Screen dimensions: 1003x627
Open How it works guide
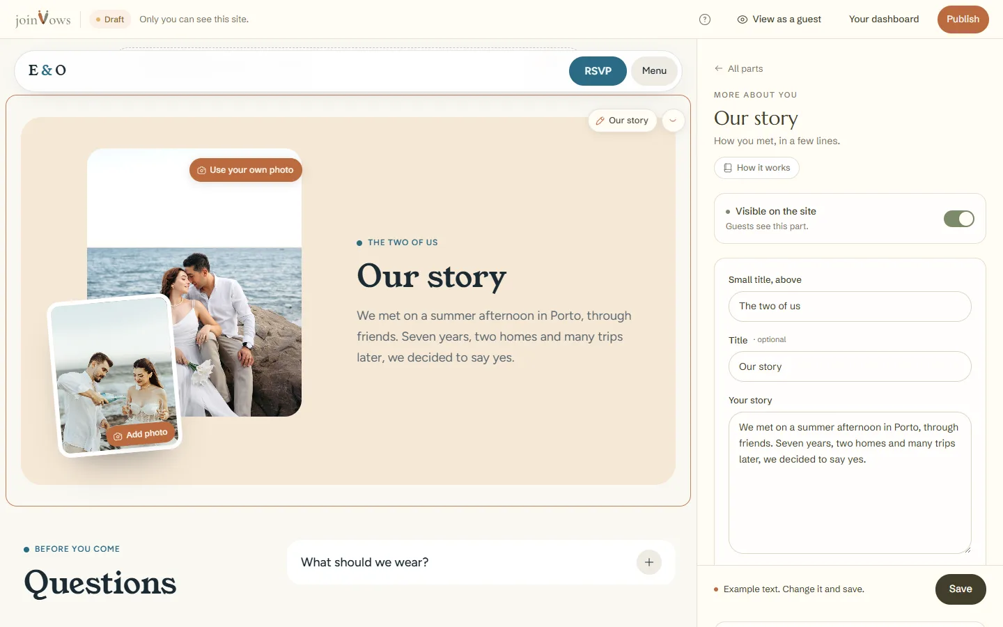click(756, 168)
